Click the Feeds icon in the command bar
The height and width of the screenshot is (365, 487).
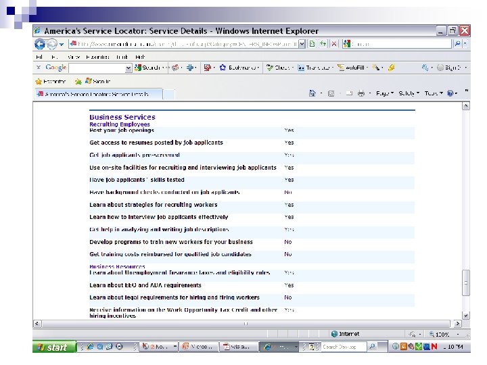click(x=331, y=93)
